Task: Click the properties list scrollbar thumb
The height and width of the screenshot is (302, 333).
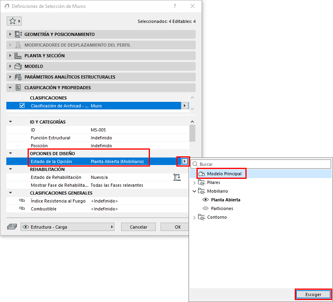Action: [192, 133]
